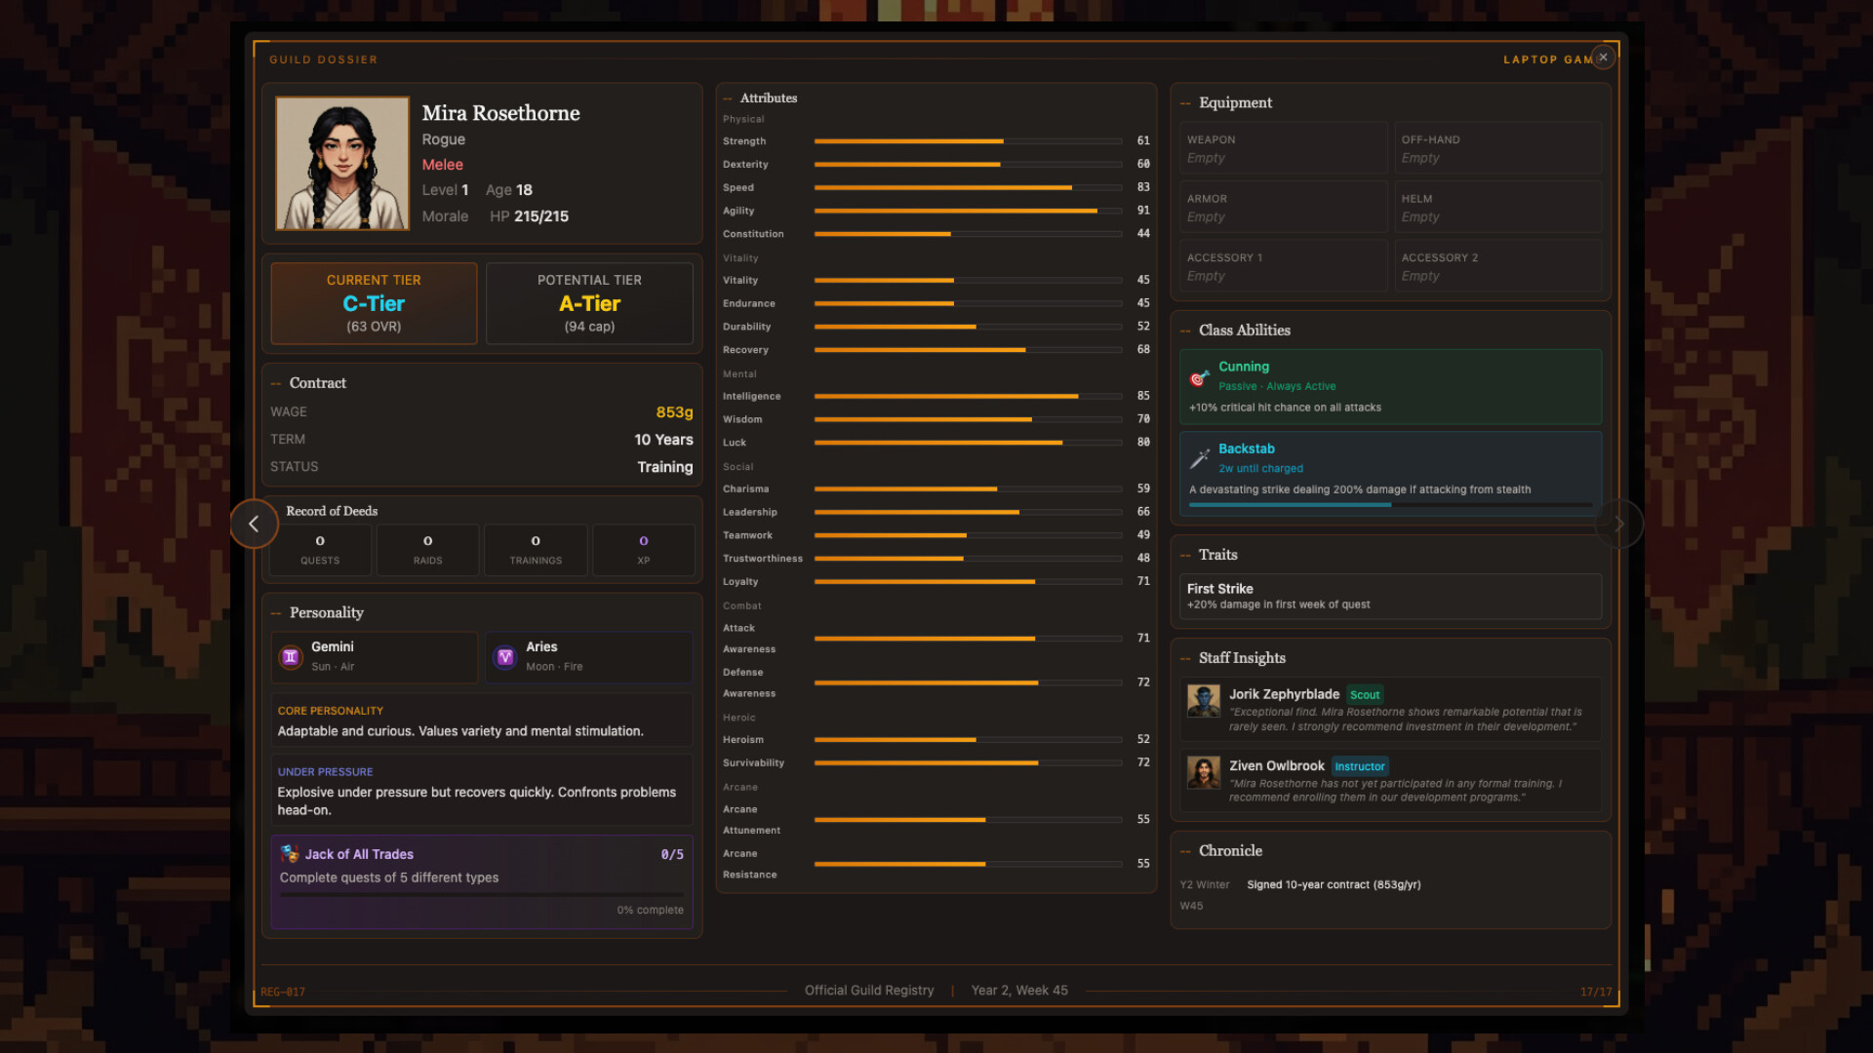Select the Potential Tier A-Tier card
This screenshot has width=1873, height=1053.
pos(589,303)
